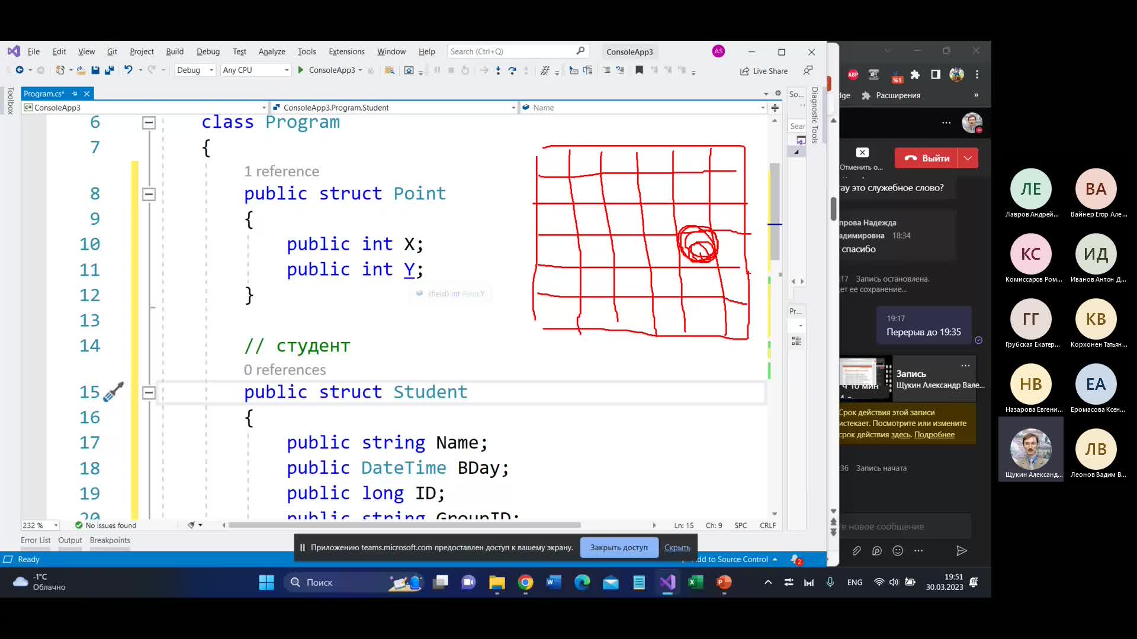
Task: Close the Program.cs tab
Action: (86, 93)
